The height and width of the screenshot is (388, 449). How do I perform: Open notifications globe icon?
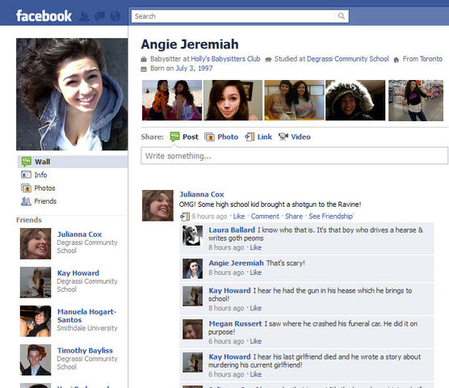pos(115,16)
